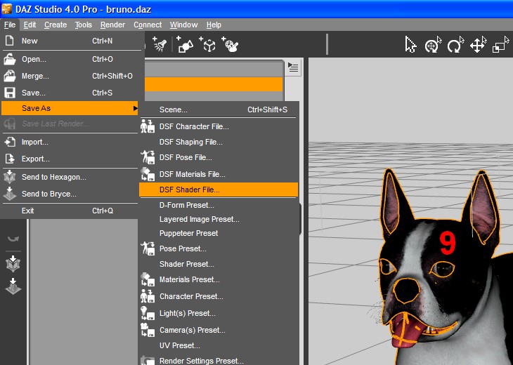Open the File menu
This screenshot has width=513, height=365.
10,25
